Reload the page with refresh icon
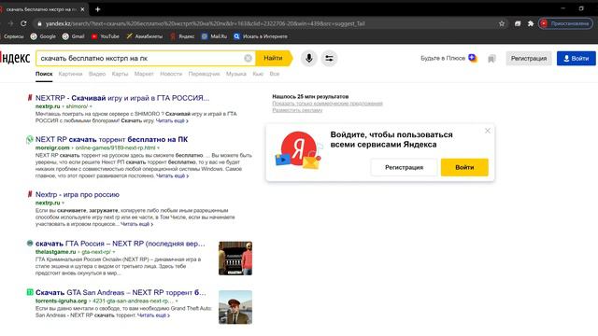The height and width of the screenshot is (336, 598). pyautogui.click(x=23, y=23)
